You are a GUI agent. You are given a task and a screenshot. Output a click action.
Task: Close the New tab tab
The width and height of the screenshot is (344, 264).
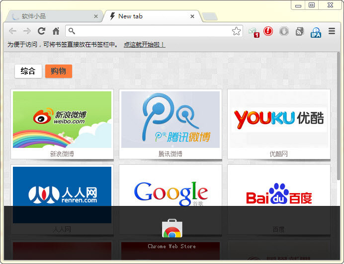(x=192, y=16)
